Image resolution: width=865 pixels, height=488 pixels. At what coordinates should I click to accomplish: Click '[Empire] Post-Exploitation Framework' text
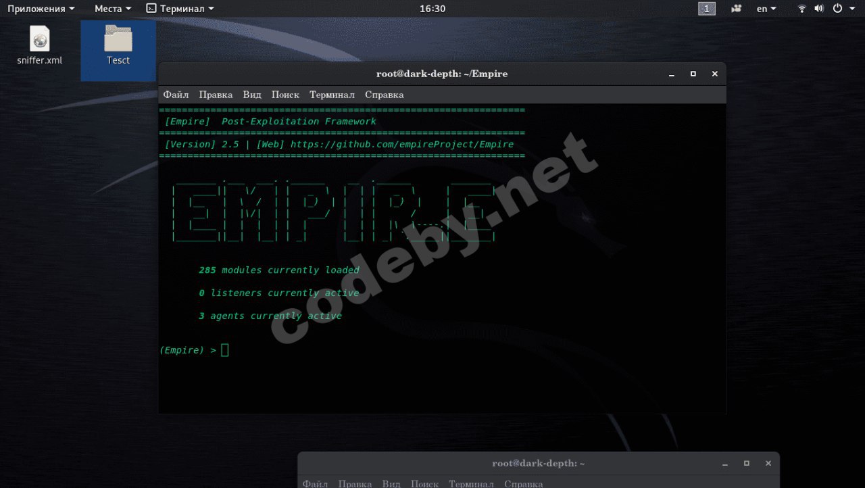click(270, 121)
